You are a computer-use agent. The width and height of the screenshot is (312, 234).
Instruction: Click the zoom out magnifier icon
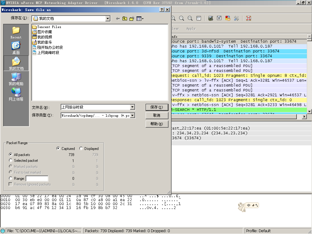182,18
